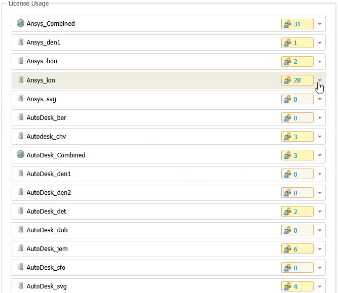Screen dimensions: 338x293
Task: Expand the AutoDesk_Combined dropdown arrow
Action: 320,155
